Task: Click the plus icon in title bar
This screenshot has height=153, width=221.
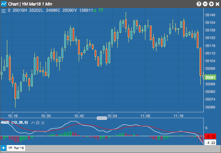Action: [x=211, y=4]
